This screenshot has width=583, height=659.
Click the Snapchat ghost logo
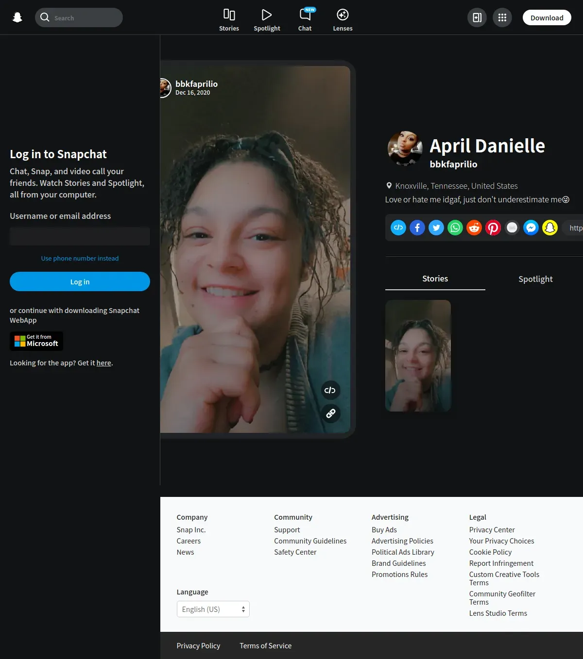pos(17,17)
